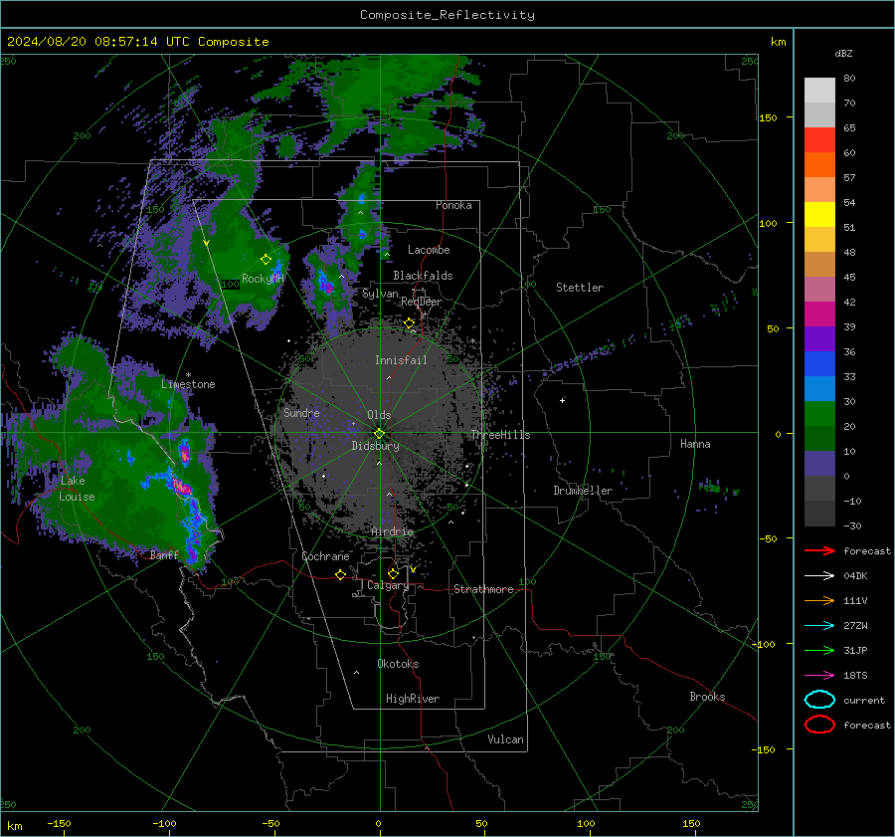Click the Innisfail label on map
This screenshot has height=837, width=895.
[x=401, y=360]
